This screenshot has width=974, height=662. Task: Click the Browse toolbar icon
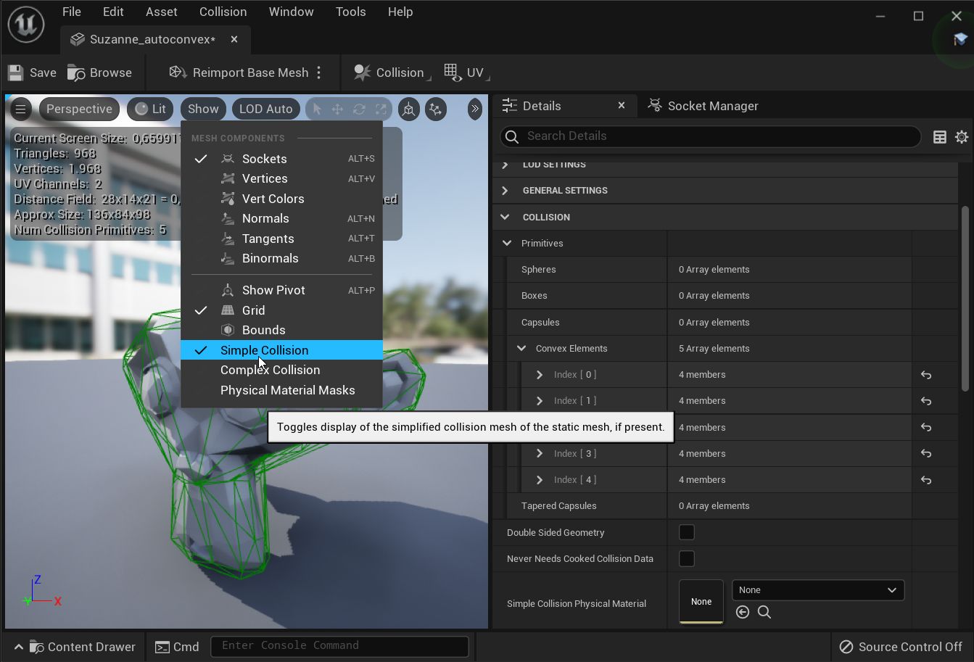click(x=75, y=72)
